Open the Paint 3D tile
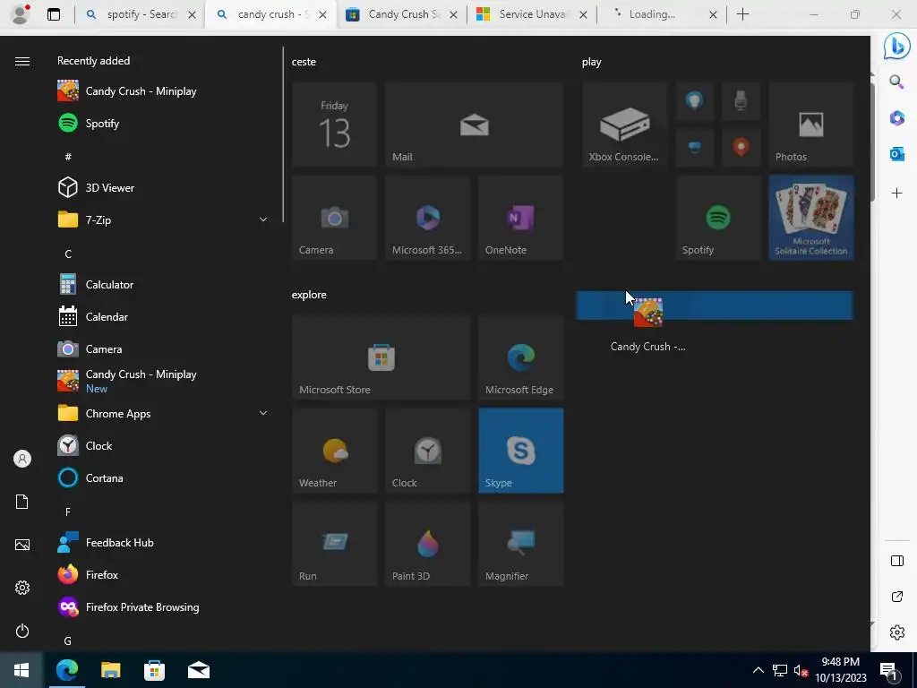This screenshot has height=688, width=917. tap(427, 544)
